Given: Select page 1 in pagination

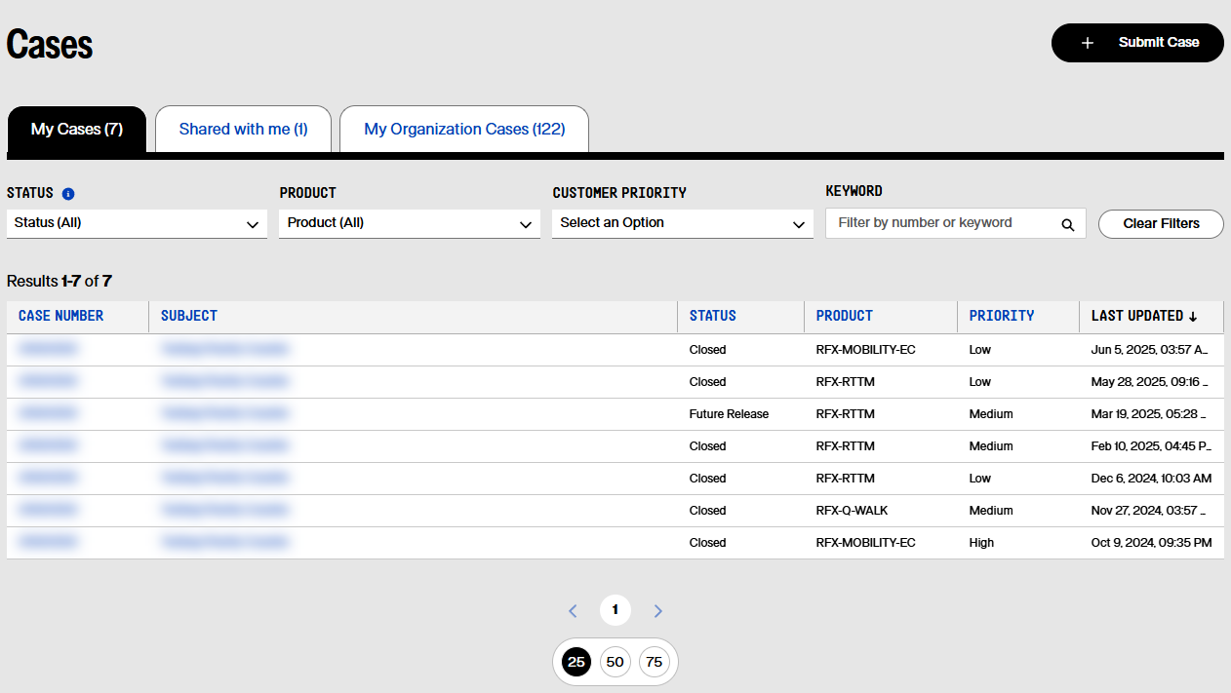Looking at the screenshot, I should click(615, 610).
